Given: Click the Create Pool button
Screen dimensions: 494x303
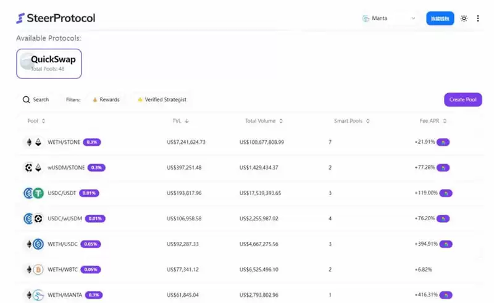Looking at the screenshot, I should point(463,99).
